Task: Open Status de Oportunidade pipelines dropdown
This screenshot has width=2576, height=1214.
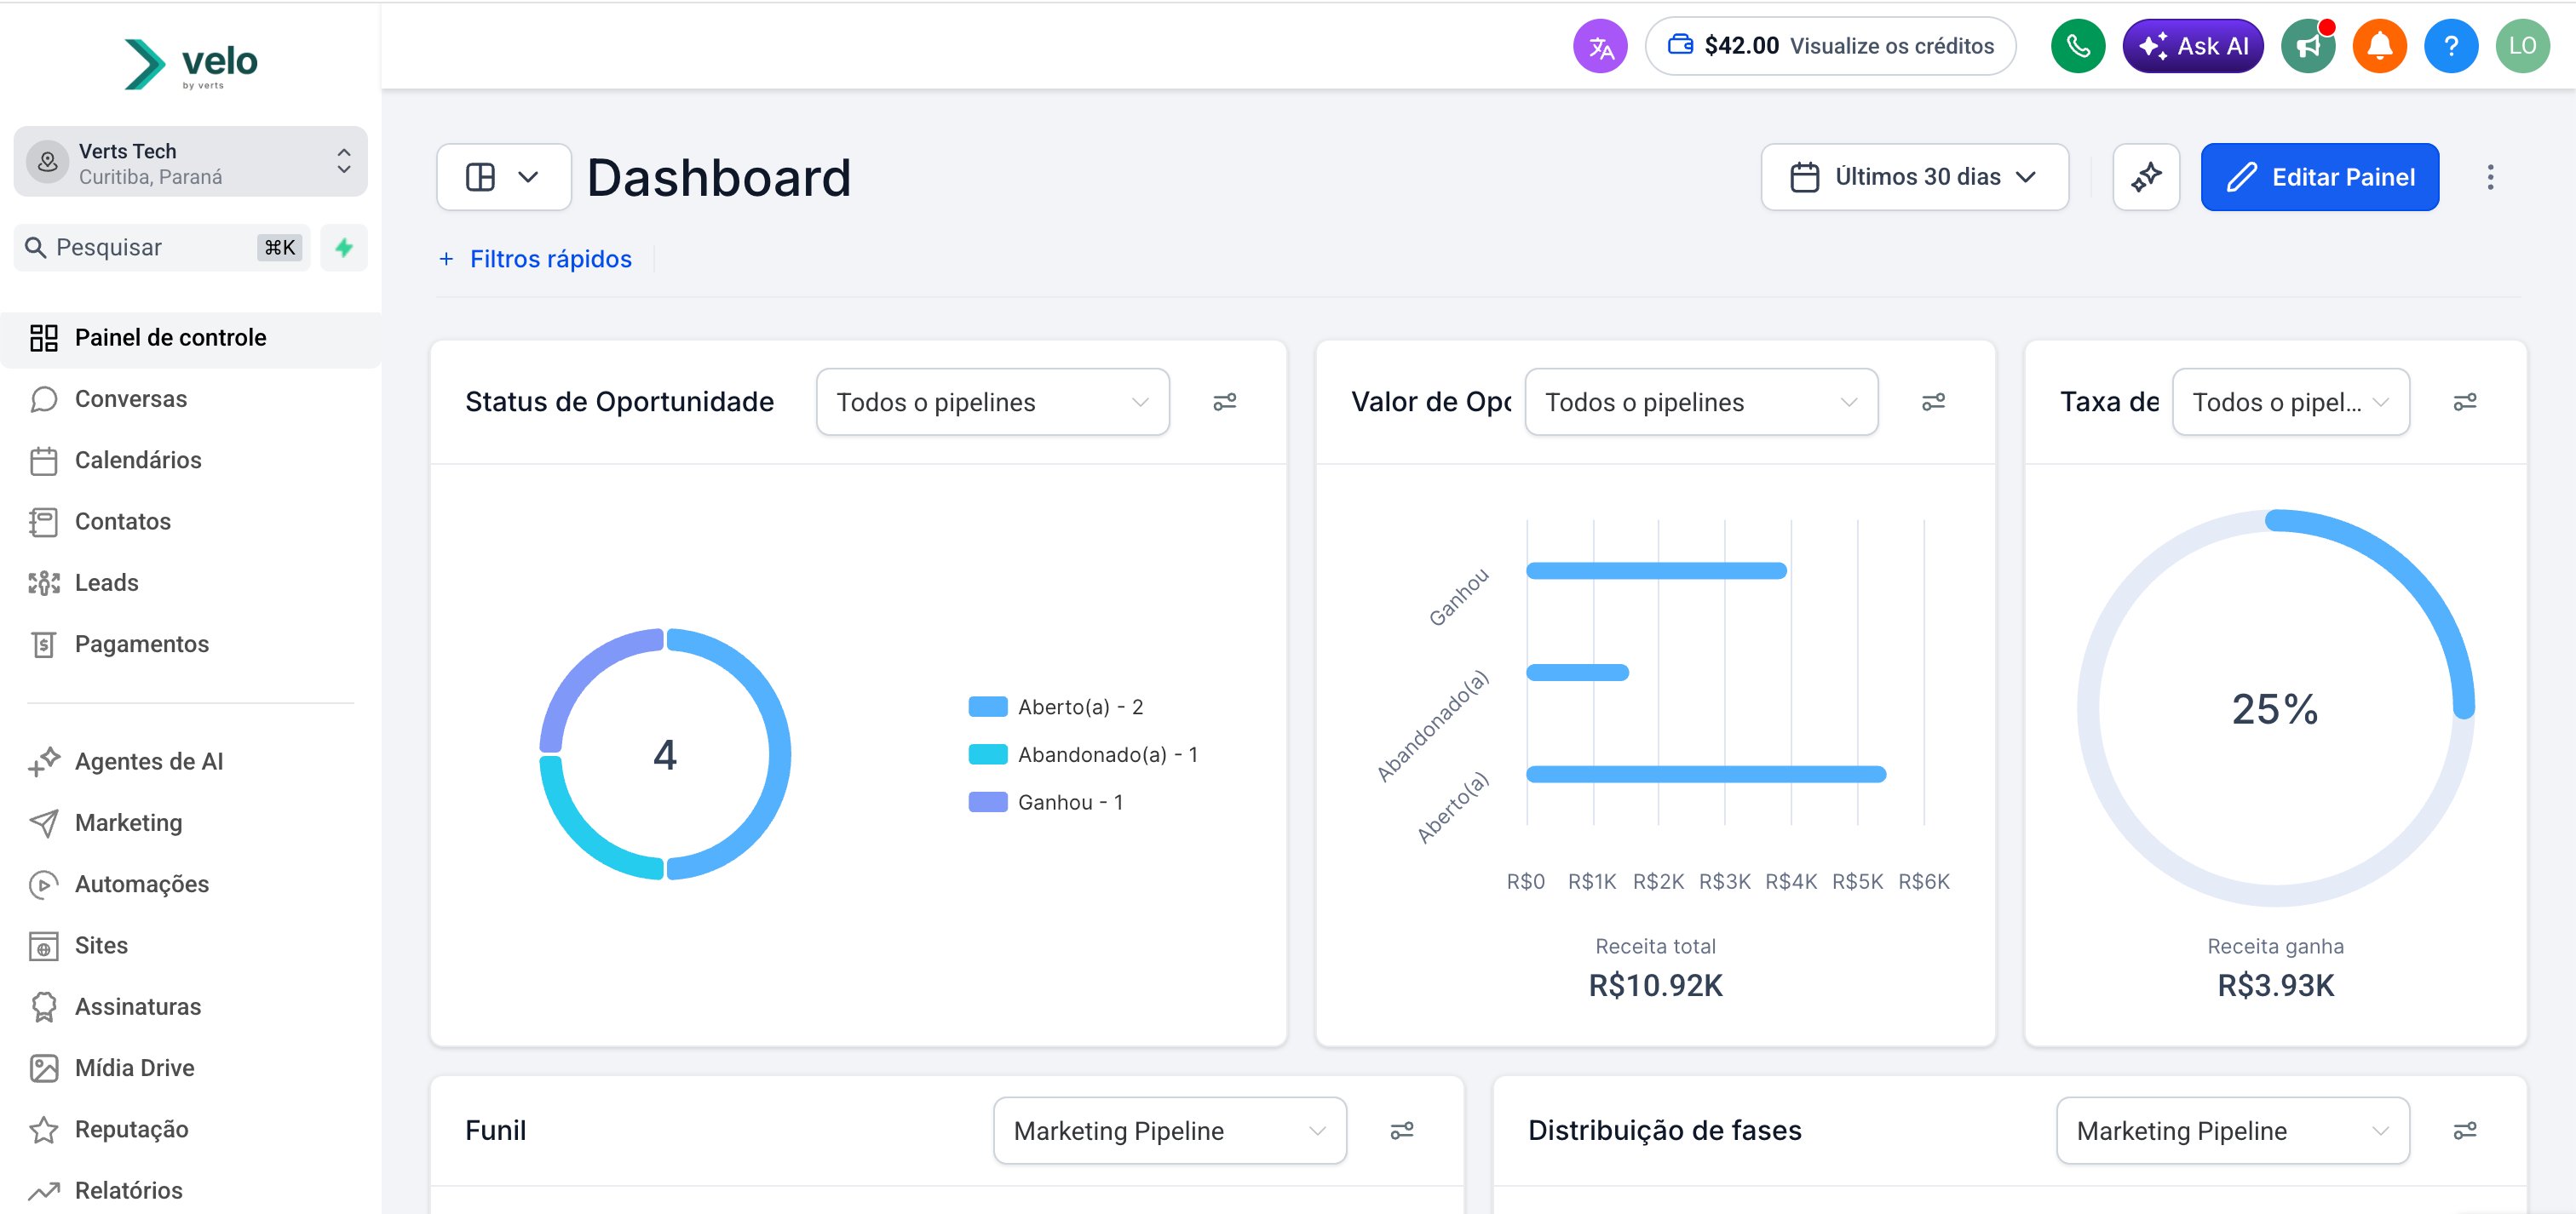Action: click(x=992, y=402)
